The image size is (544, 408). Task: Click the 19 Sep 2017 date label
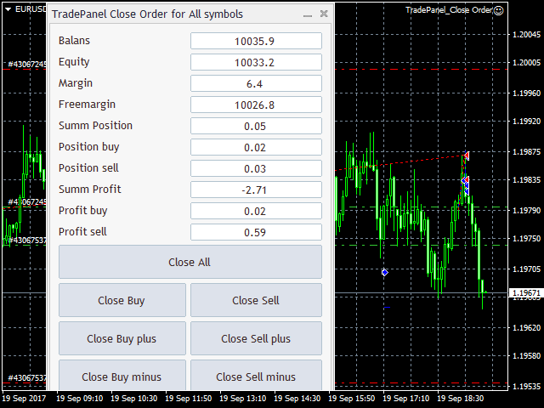(24, 399)
